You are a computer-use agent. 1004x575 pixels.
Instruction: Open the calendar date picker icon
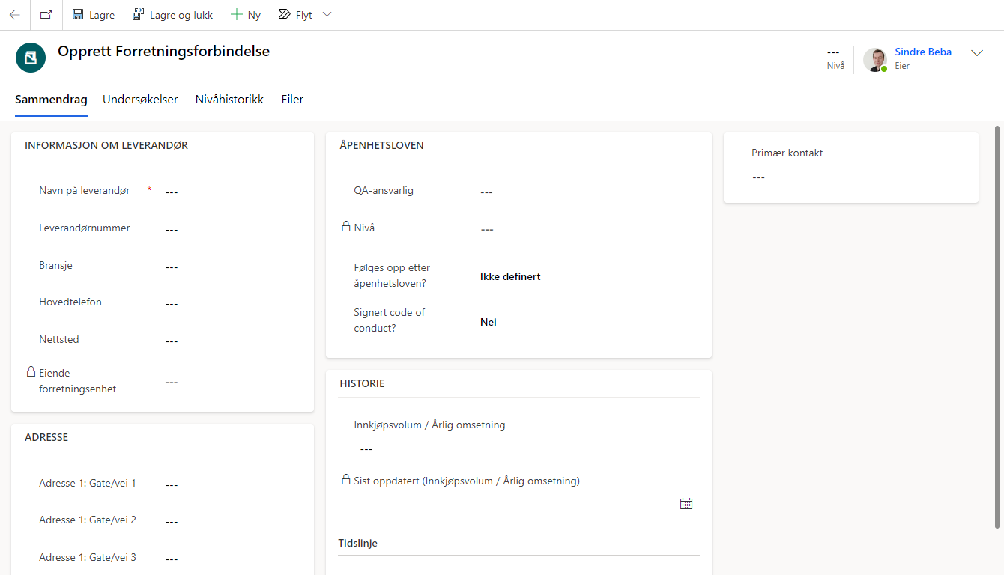686,504
